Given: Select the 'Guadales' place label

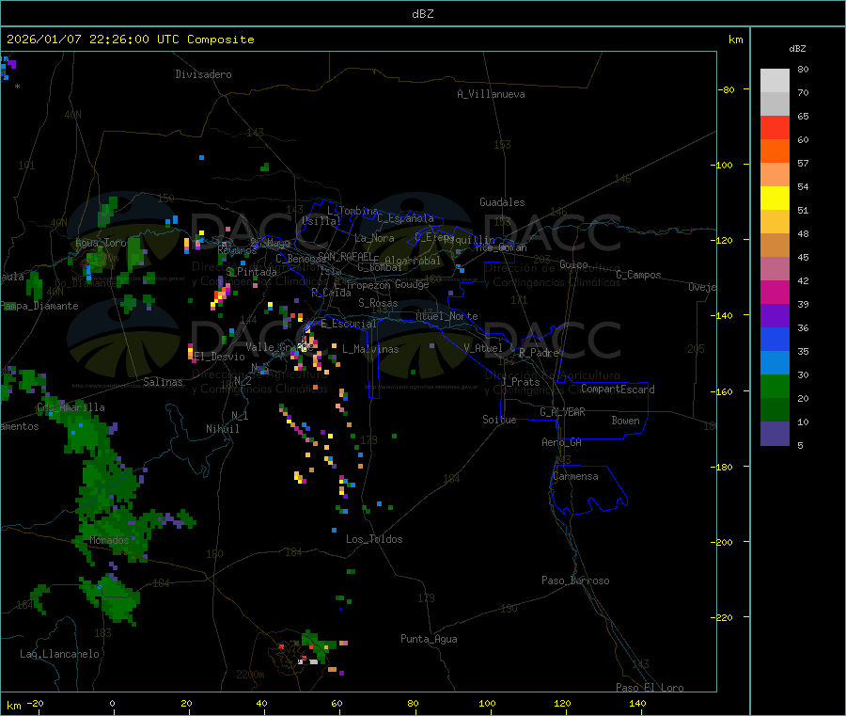Looking at the screenshot, I should point(502,202).
